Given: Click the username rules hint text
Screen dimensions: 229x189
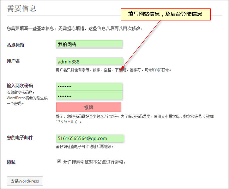Looking at the screenshot, I should coord(114,70).
